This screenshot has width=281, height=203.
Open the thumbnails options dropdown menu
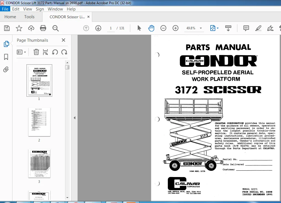click(x=21, y=52)
